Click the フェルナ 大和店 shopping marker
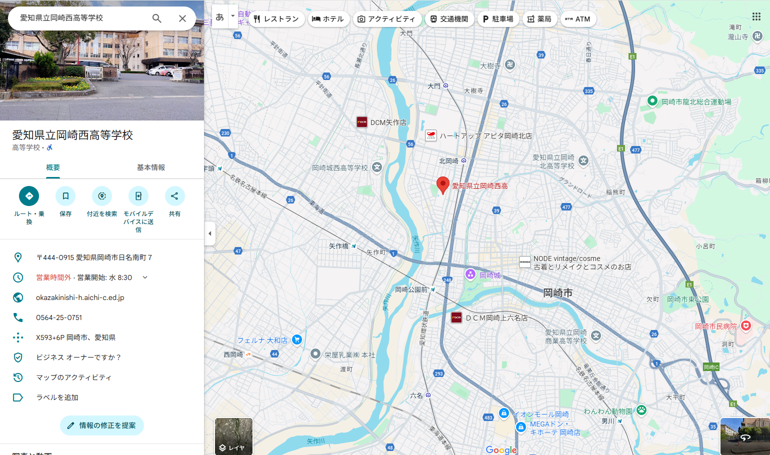Screen dimensions: 770x455 (296, 339)
